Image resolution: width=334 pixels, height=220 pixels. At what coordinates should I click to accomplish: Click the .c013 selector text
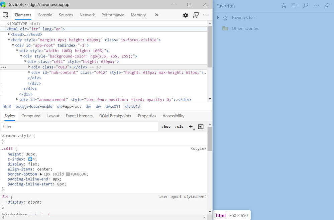coord(7,148)
